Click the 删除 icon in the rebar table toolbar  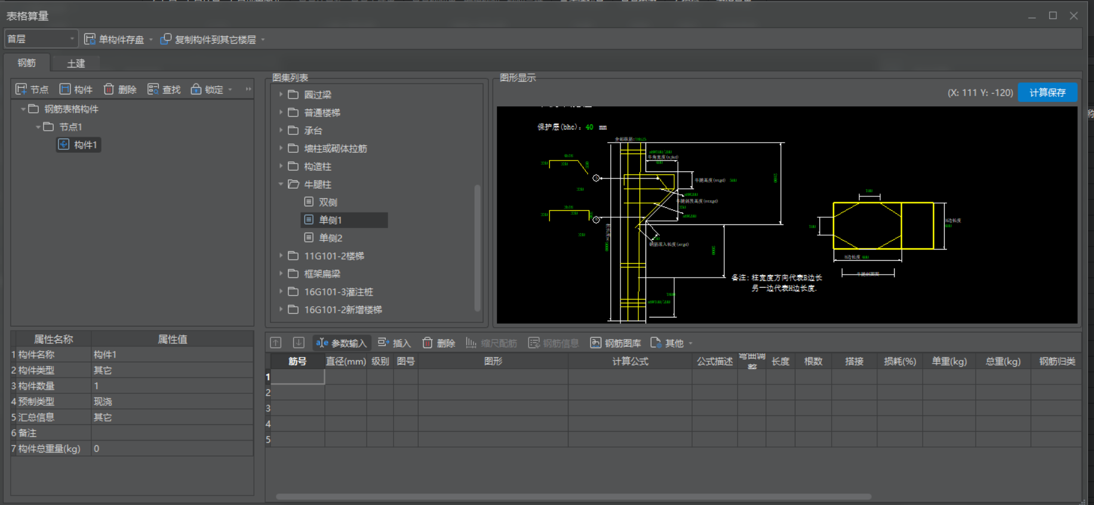[x=428, y=343]
